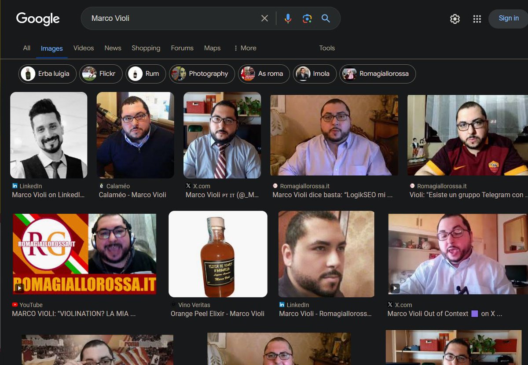528x365 pixels.
Task: Click 'Calaméo - Marco Violi' title
Action: pyautogui.click(x=132, y=195)
